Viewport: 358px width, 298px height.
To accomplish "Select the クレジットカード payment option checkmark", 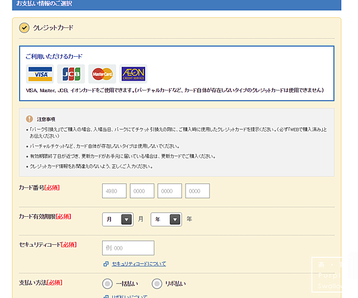I will (24, 28).
